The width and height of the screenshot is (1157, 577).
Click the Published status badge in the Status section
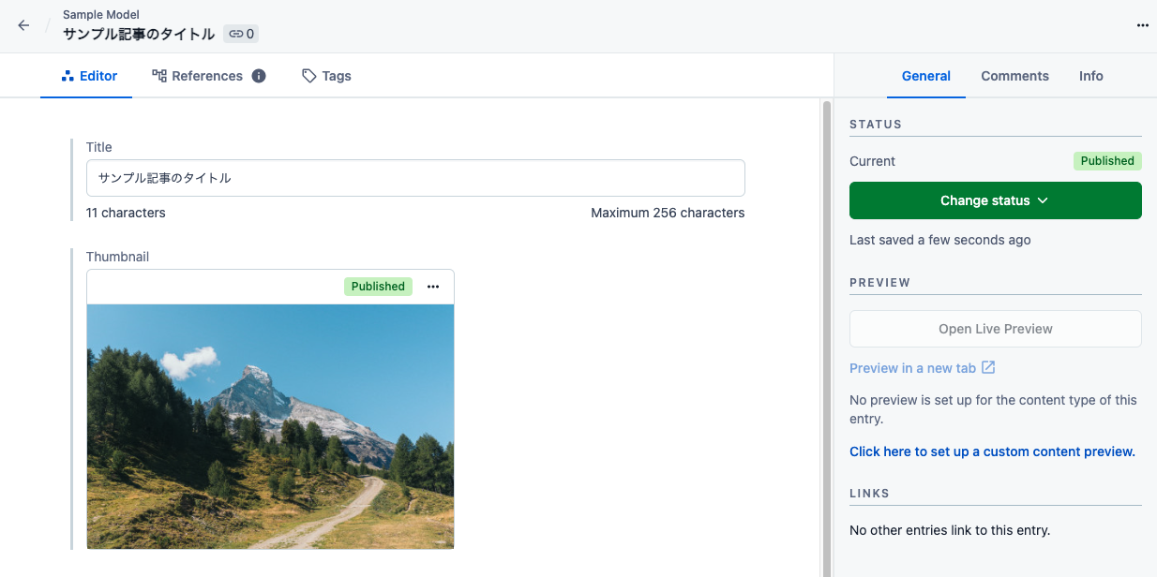[1107, 160]
